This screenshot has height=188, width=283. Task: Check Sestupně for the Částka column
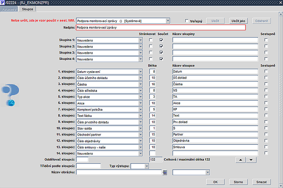pyautogui.click(x=266, y=84)
